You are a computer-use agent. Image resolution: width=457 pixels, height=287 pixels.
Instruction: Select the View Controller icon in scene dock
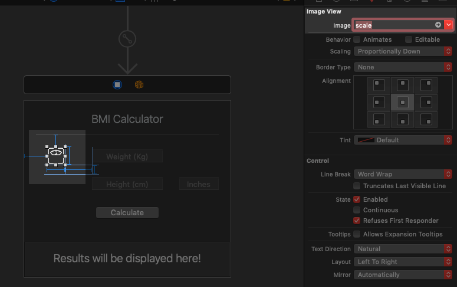pos(117,85)
